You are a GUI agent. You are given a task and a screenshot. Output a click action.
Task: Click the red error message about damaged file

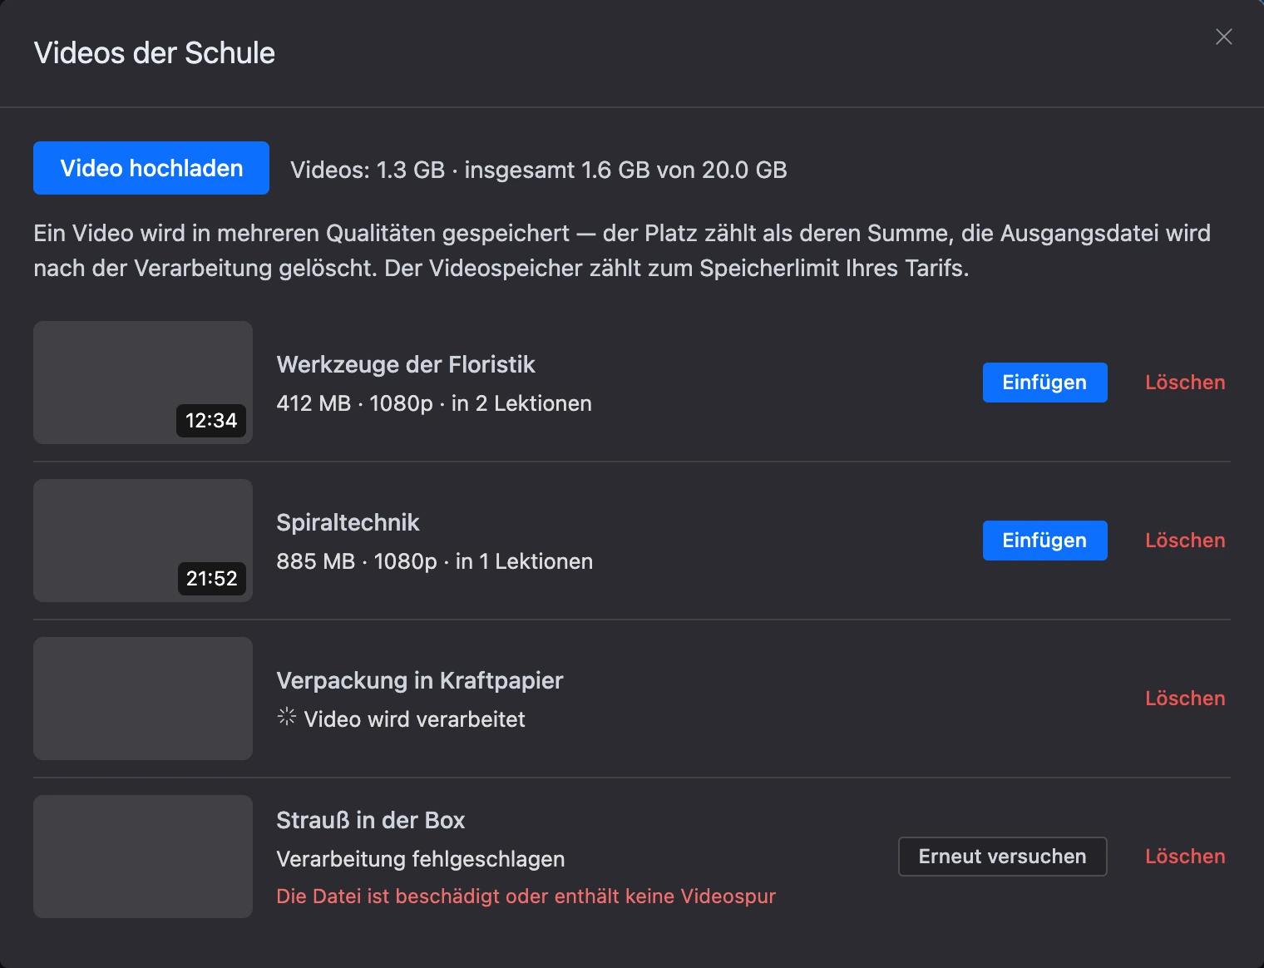526,896
